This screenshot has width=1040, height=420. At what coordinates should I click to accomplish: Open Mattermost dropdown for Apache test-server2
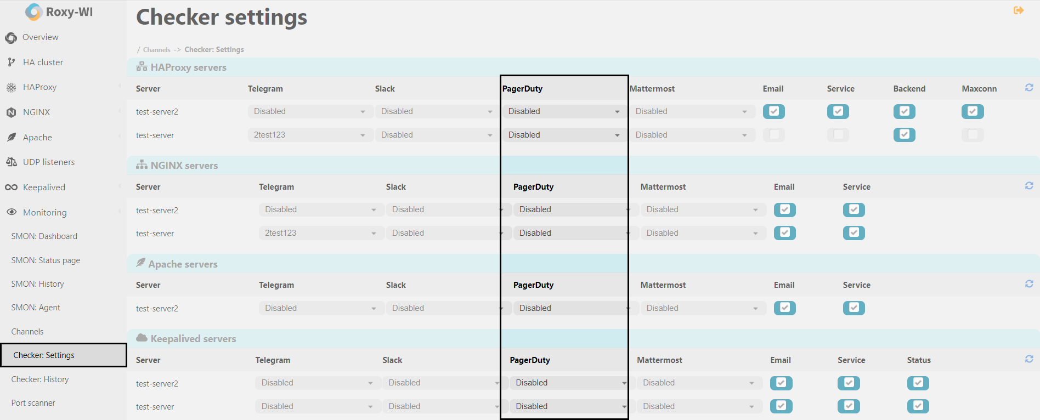[703, 308]
